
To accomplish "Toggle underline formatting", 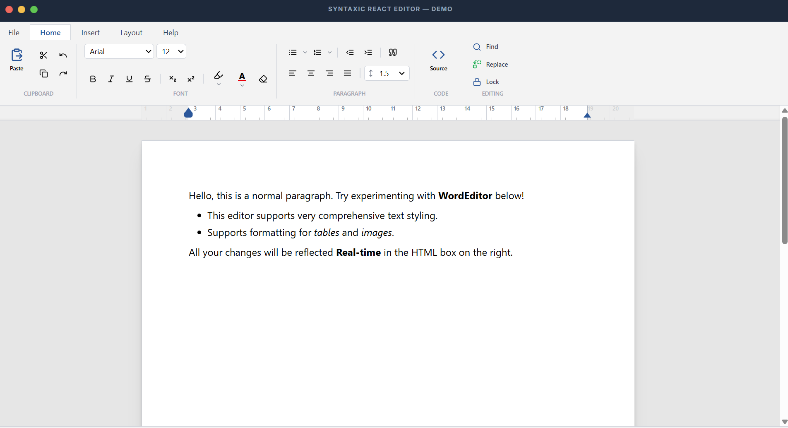I will coord(129,79).
